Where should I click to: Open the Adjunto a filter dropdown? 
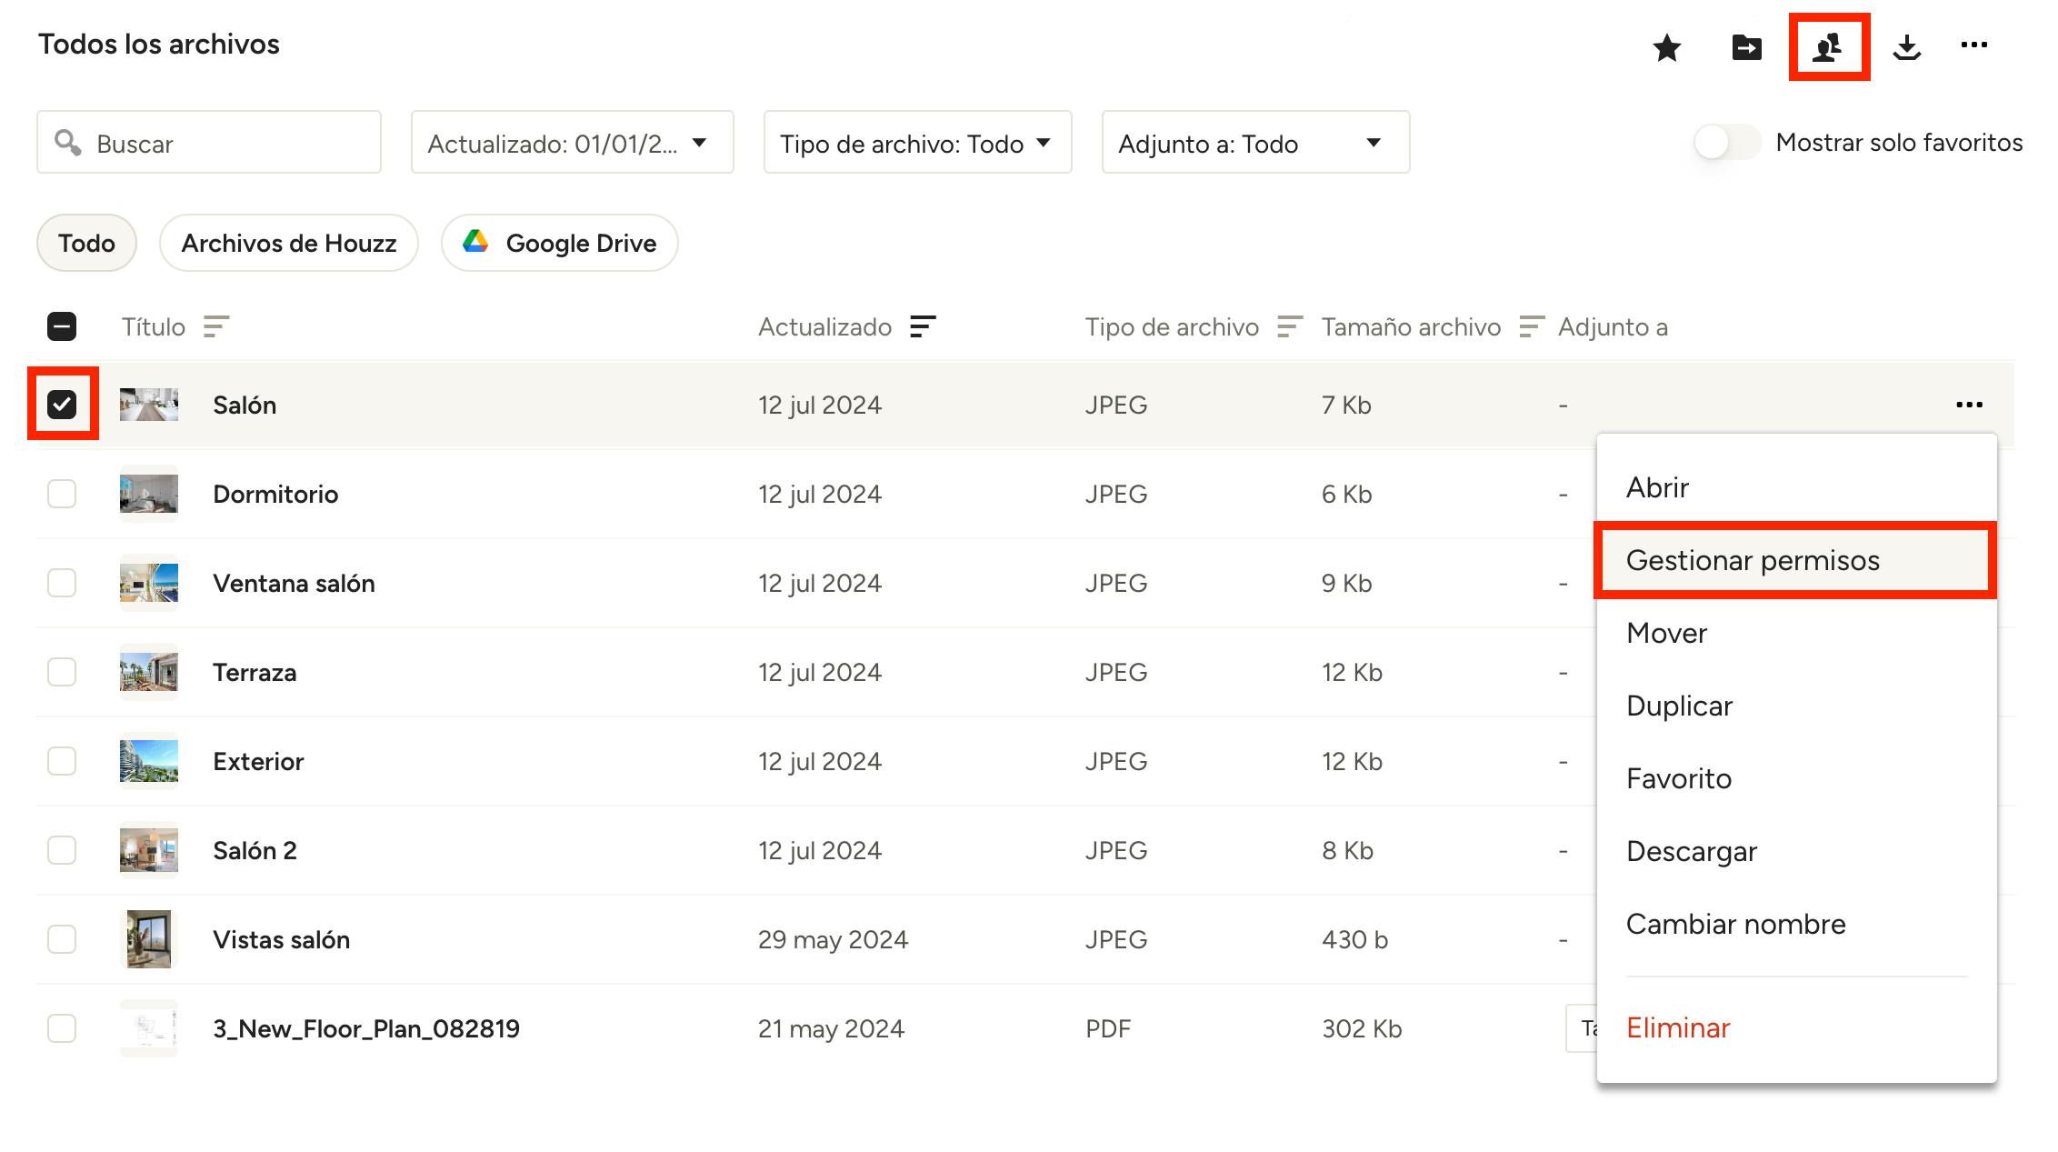[1254, 143]
